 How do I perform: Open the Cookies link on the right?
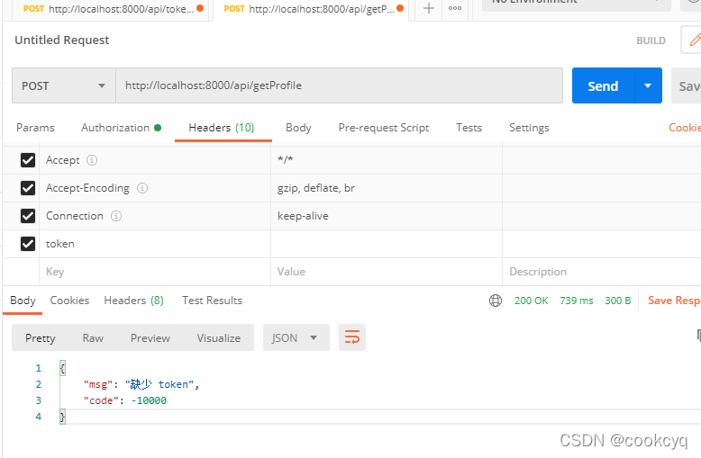[685, 128]
